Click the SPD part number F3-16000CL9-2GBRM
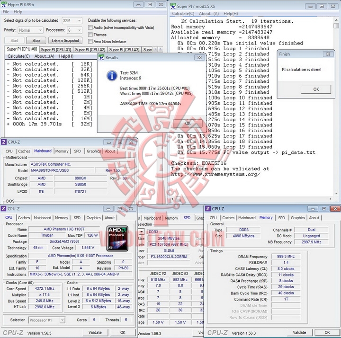 (x=169, y=257)
